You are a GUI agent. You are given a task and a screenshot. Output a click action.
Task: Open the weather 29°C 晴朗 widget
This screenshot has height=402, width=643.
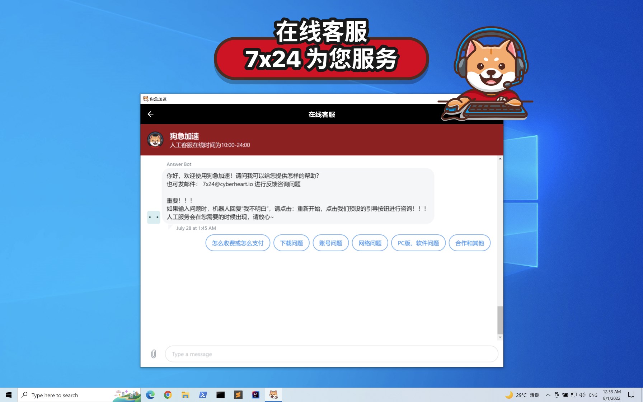coord(522,395)
